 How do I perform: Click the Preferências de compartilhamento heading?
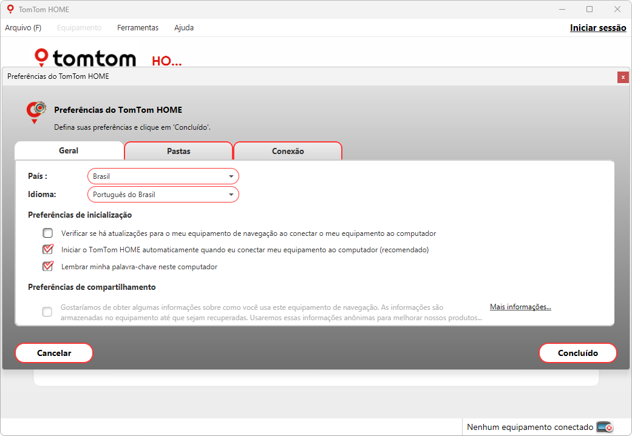[92, 287]
